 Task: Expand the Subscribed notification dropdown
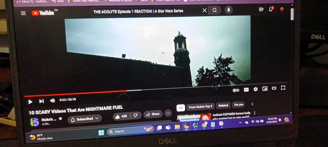pos(84,119)
